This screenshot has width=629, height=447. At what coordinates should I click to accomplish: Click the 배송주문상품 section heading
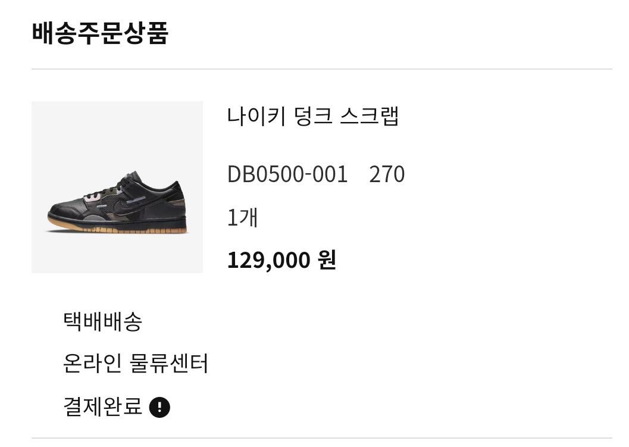pyautogui.click(x=100, y=33)
